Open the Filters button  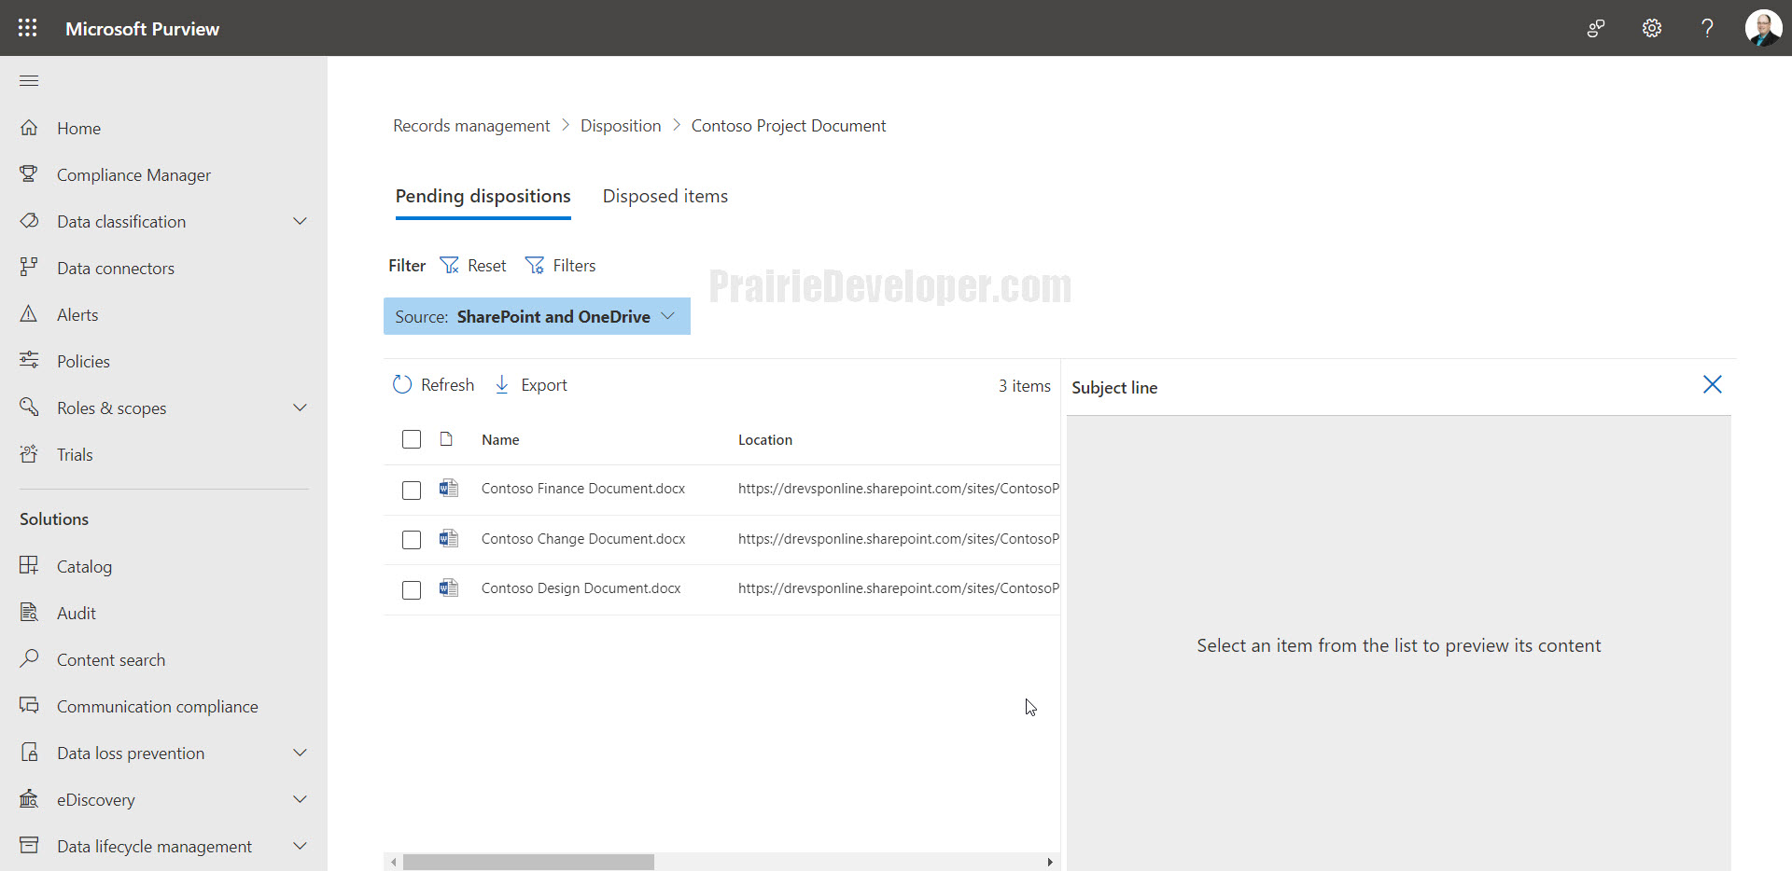pyautogui.click(x=560, y=266)
